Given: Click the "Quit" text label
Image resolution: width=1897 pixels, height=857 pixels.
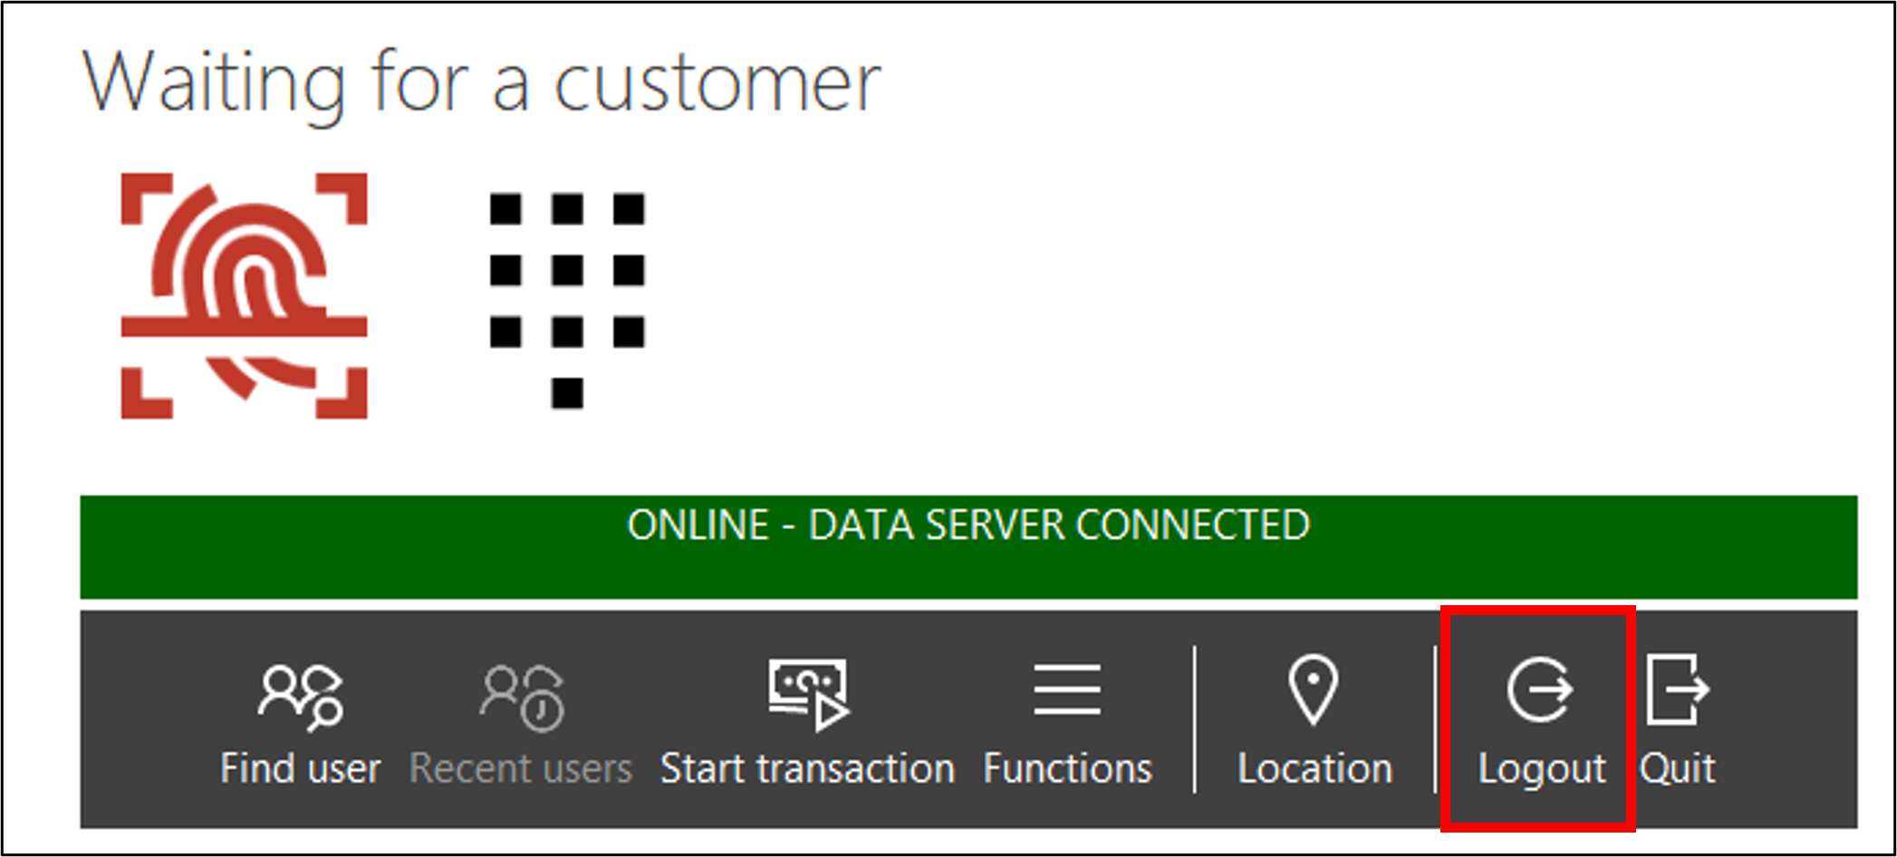Looking at the screenshot, I should point(1677,769).
